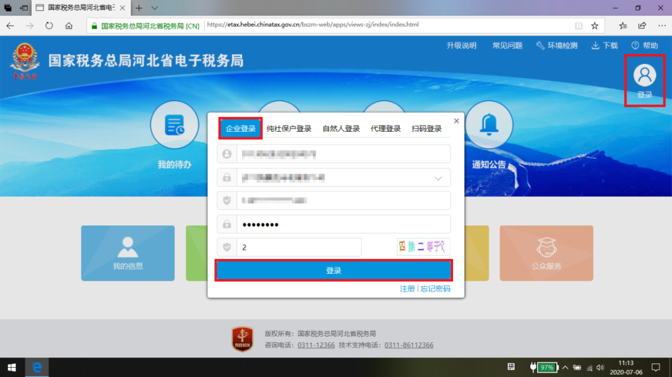
Task: Switch to 纯社保户登录 tab
Action: point(289,129)
